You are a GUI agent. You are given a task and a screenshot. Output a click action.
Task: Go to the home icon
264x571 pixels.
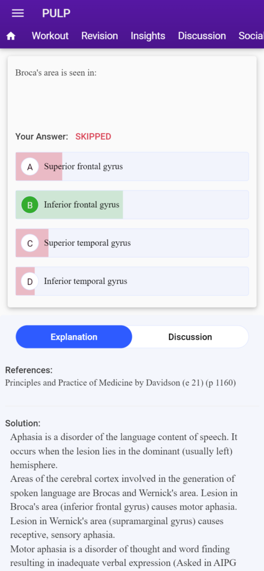coord(11,36)
